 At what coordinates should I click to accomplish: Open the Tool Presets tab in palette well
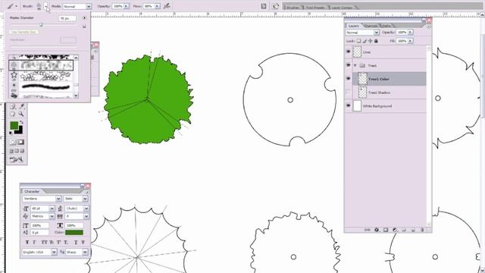(315, 7)
